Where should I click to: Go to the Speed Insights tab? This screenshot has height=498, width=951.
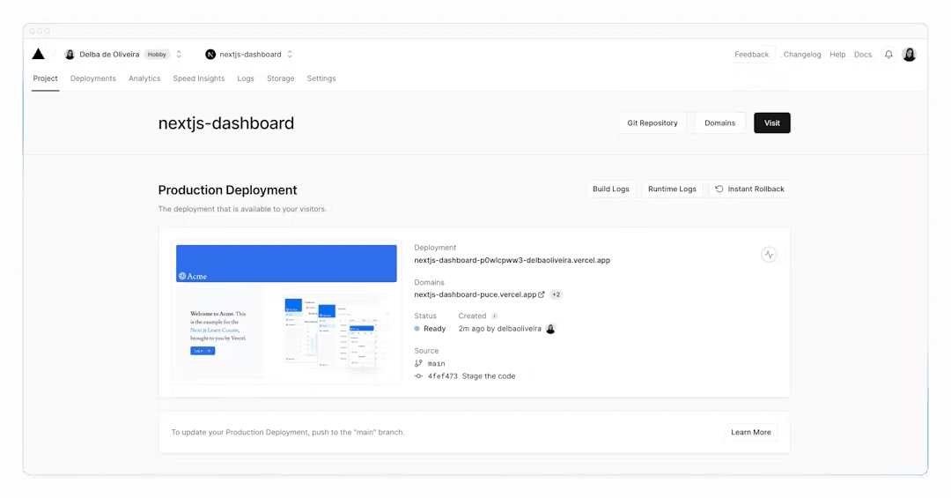coord(199,78)
